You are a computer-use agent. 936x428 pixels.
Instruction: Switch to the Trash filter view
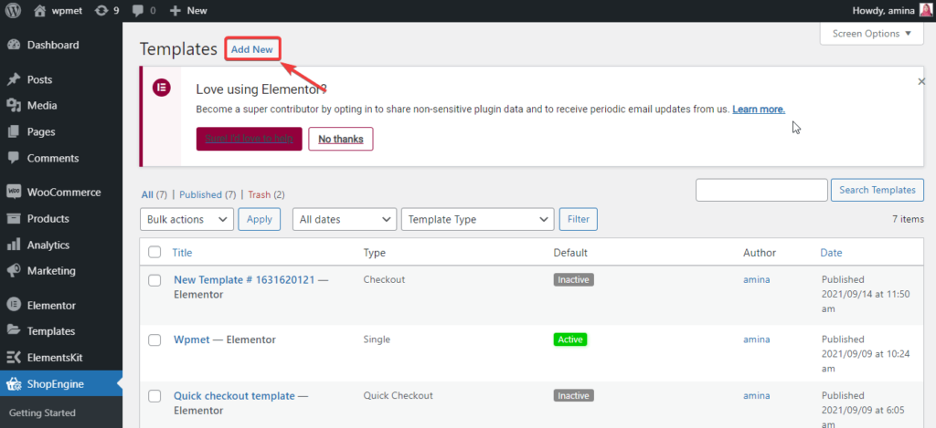[x=260, y=194]
